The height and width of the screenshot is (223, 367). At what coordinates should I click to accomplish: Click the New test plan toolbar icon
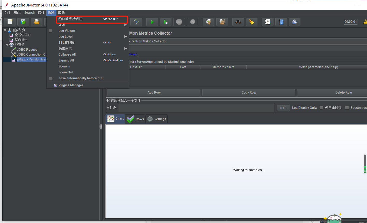[x=10, y=22]
